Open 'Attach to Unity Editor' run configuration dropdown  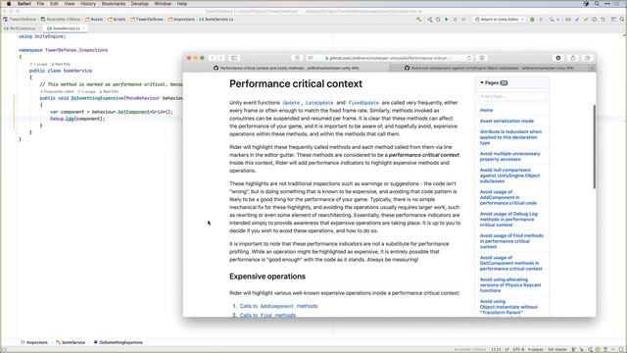click(499, 20)
